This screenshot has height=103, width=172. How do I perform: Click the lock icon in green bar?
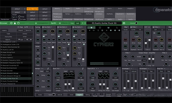pos(15,23)
